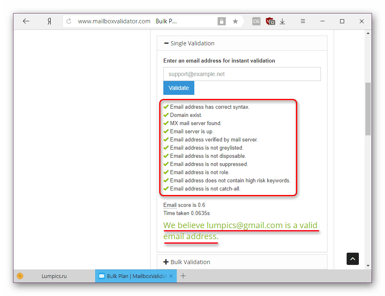385x296 pixels.
Task: Reload the page with the refresh icon
Action: (69, 21)
